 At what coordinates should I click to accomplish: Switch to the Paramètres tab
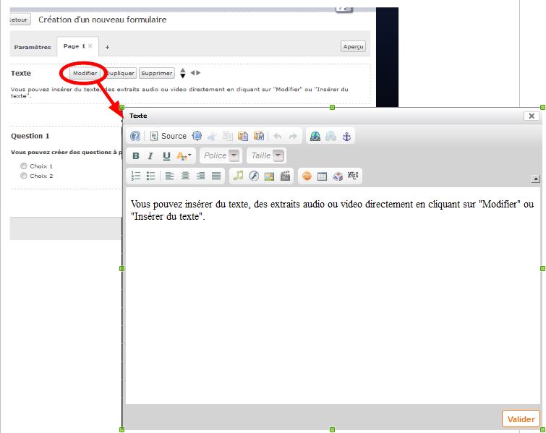click(x=33, y=48)
